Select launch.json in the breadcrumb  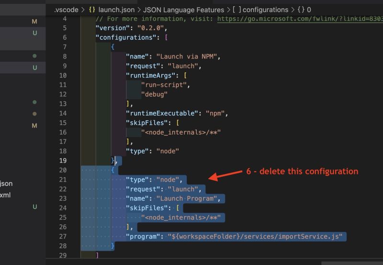[x=116, y=10]
